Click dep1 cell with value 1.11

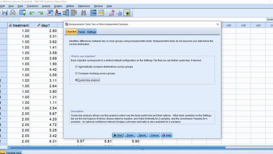click(x=44, y=103)
